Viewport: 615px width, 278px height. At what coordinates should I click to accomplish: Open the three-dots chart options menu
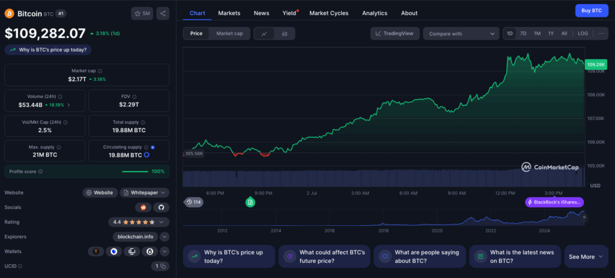(601, 34)
